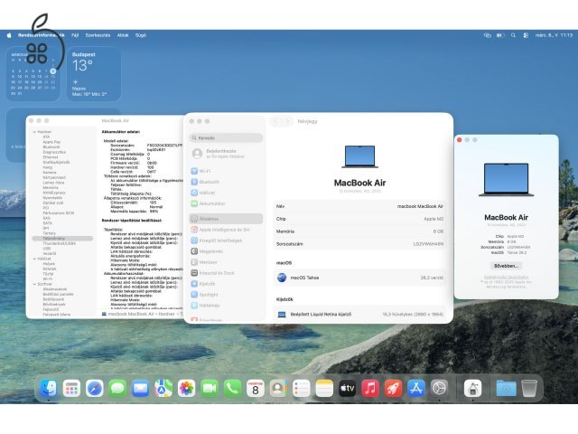Open Downloads folder in the Dock
Screen dimensions: 578x434
[506, 388]
